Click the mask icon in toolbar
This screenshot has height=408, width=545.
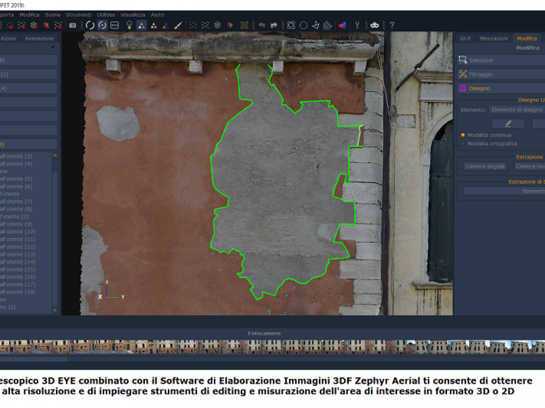pyautogui.click(x=374, y=25)
